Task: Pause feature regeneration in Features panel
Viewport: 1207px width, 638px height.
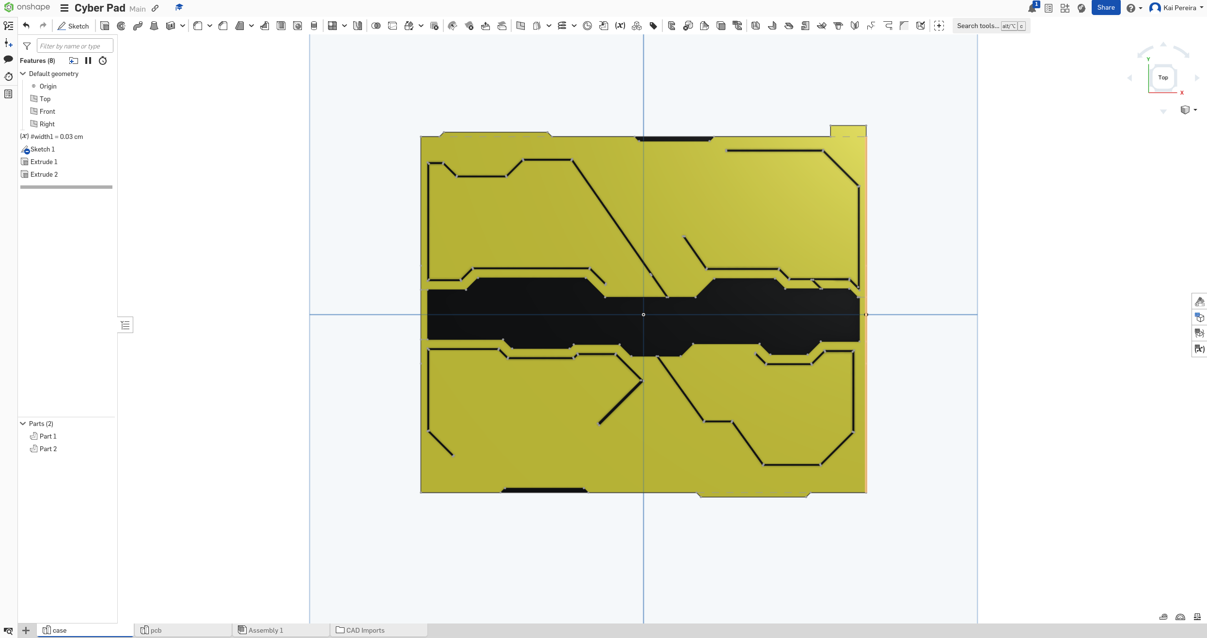Action: coord(88,61)
